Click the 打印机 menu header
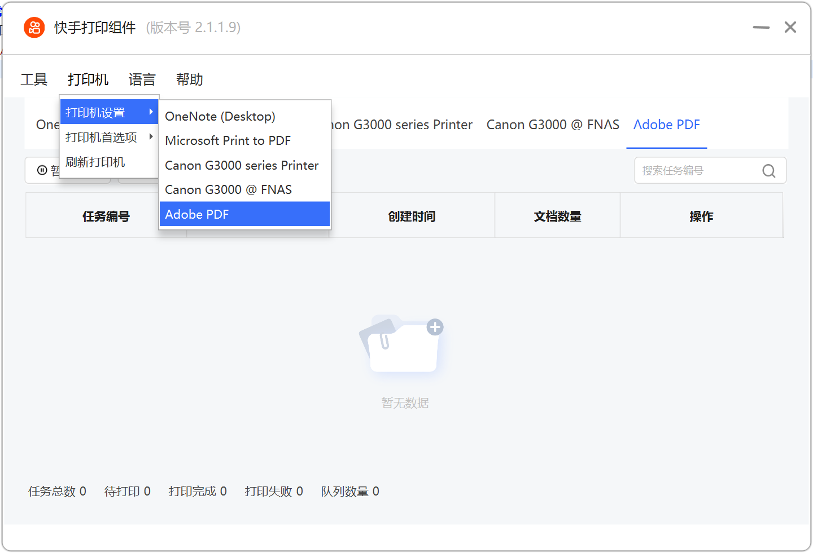Viewport: 813px width, 553px height. pyautogui.click(x=88, y=79)
